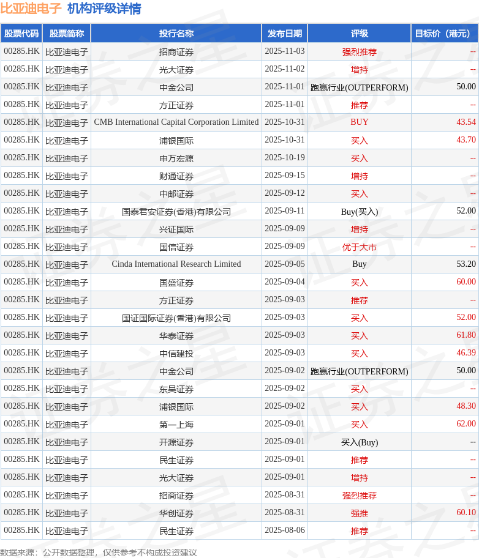The height and width of the screenshot is (558, 479).
Task: Click the 开源证券 broker name
Action: pos(176,442)
